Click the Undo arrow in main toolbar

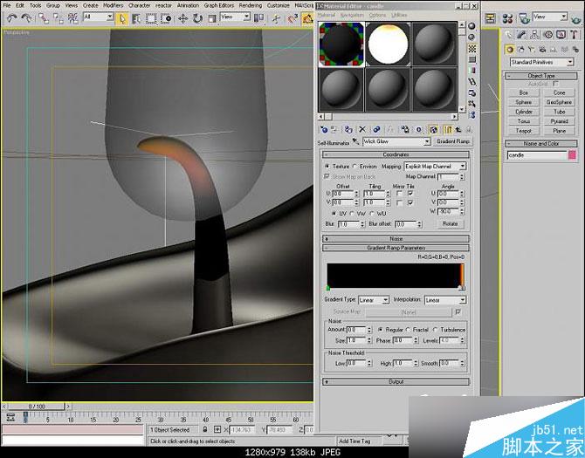(12, 17)
